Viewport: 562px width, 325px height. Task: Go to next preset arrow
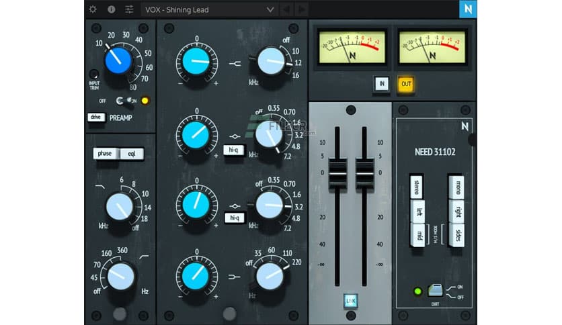point(302,9)
